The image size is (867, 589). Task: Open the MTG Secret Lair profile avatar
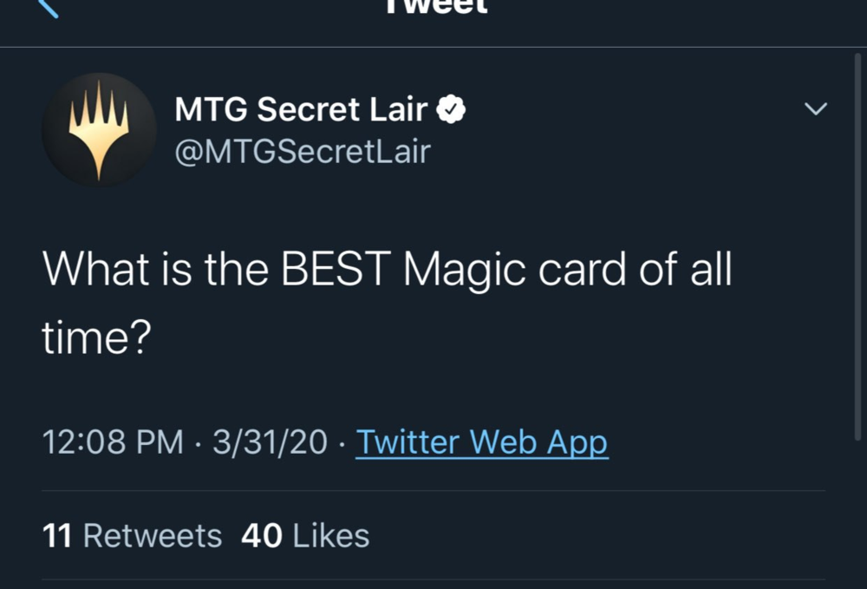click(x=99, y=129)
